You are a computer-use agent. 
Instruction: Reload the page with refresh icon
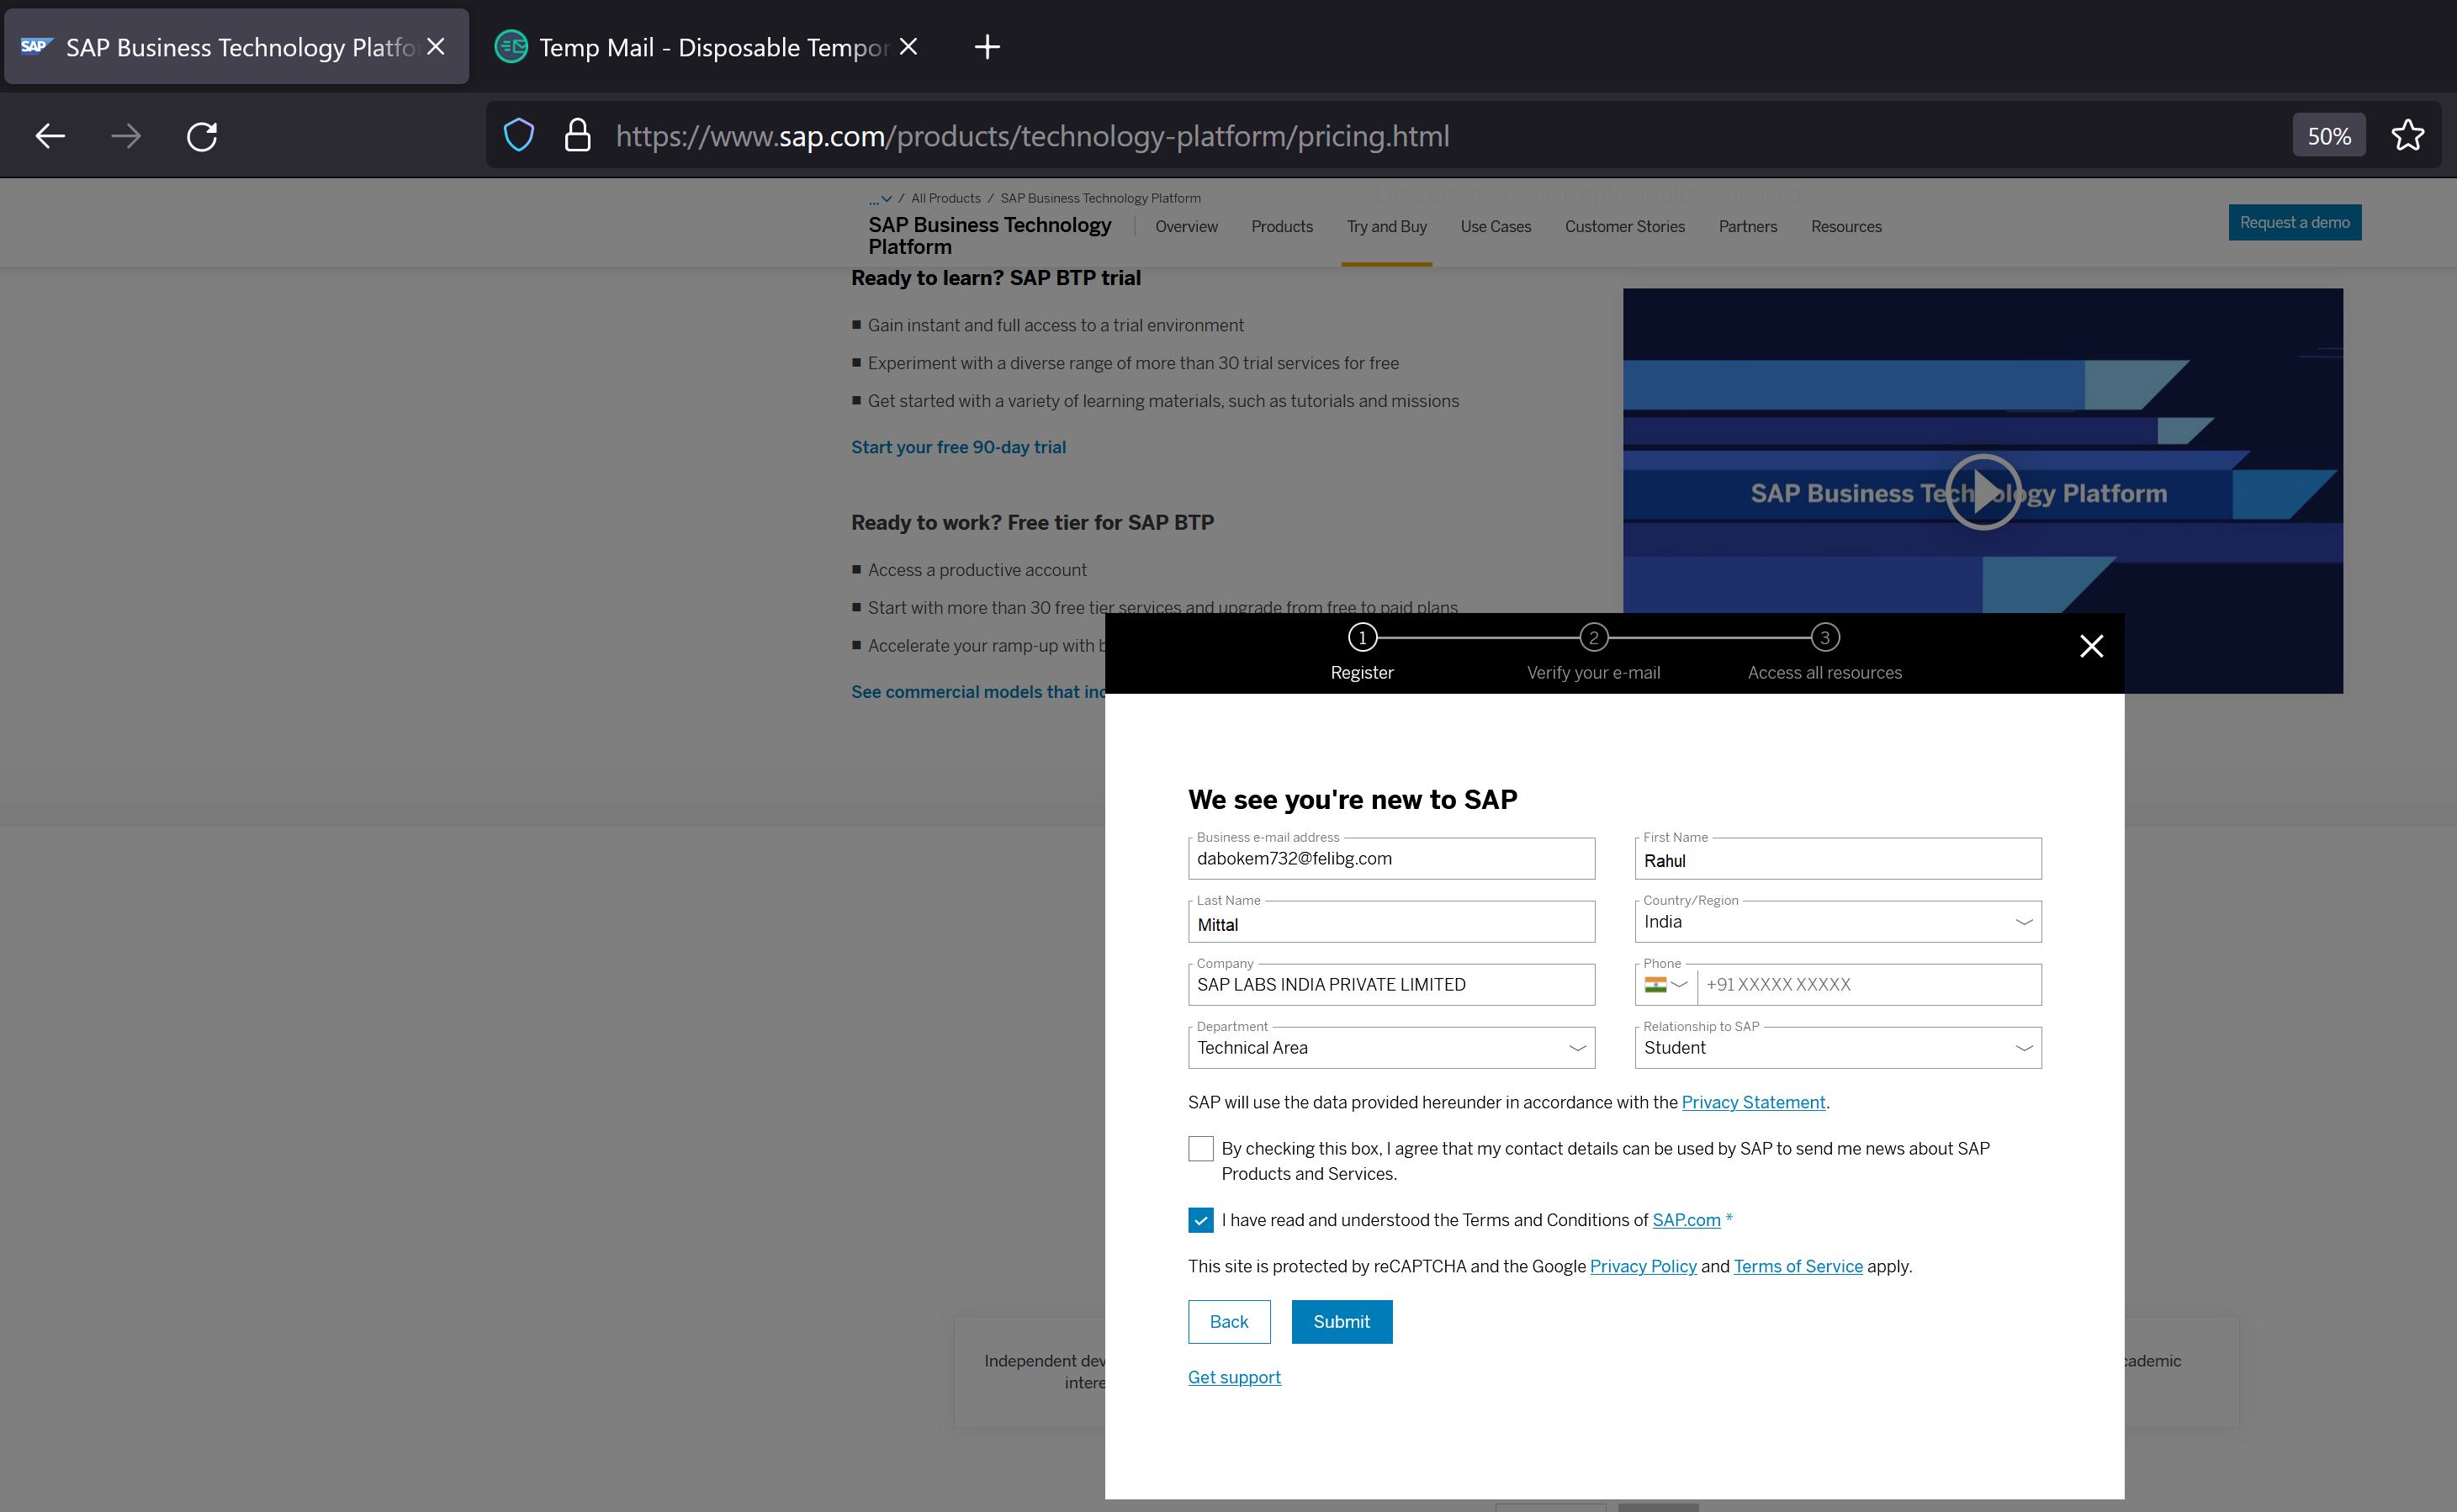pos(202,136)
